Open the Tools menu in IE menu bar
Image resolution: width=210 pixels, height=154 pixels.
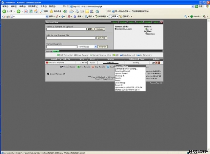coord(44,6)
